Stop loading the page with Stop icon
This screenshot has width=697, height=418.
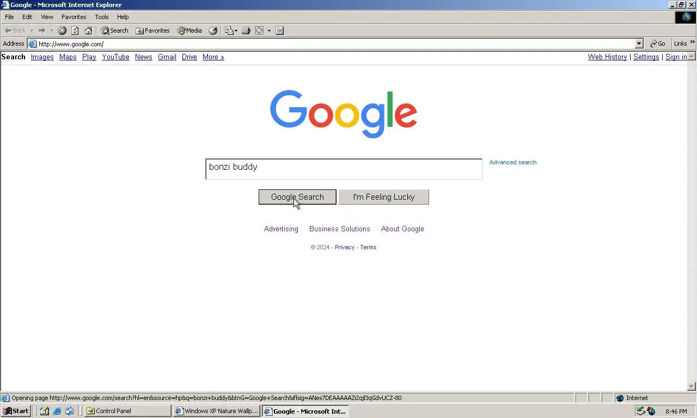pyautogui.click(x=62, y=30)
